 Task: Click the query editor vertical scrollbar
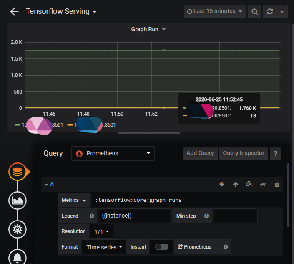(x=288, y=195)
